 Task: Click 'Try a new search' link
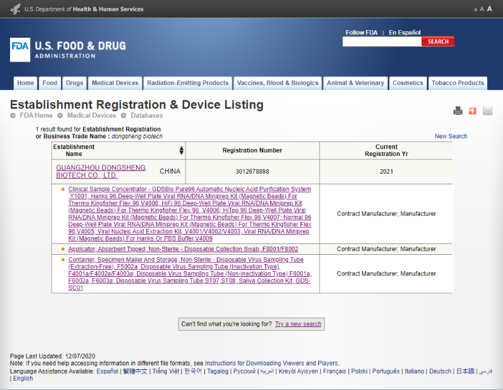[298, 324]
